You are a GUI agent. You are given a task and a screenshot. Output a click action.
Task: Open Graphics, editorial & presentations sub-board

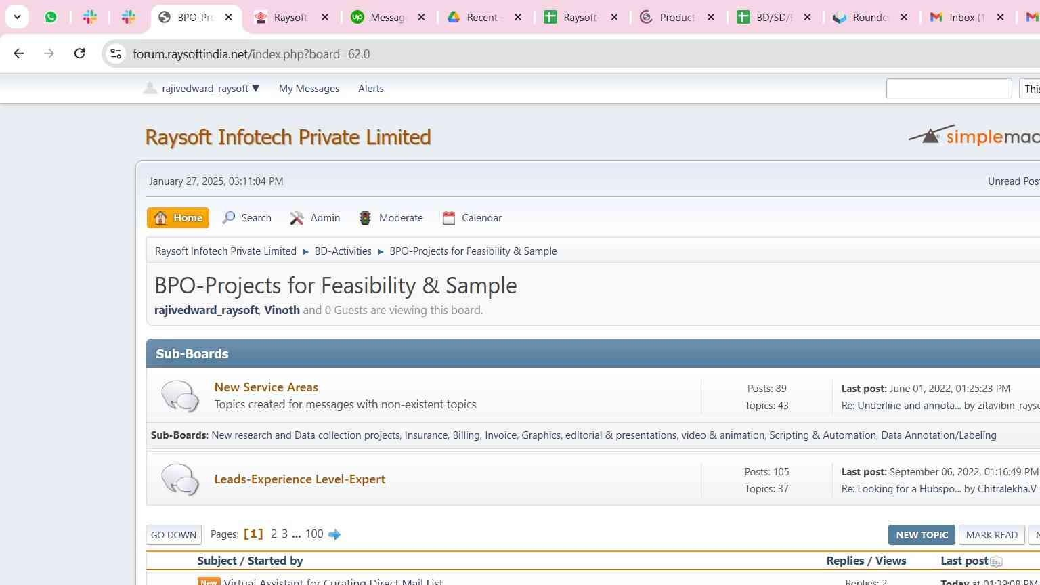tap(599, 435)
